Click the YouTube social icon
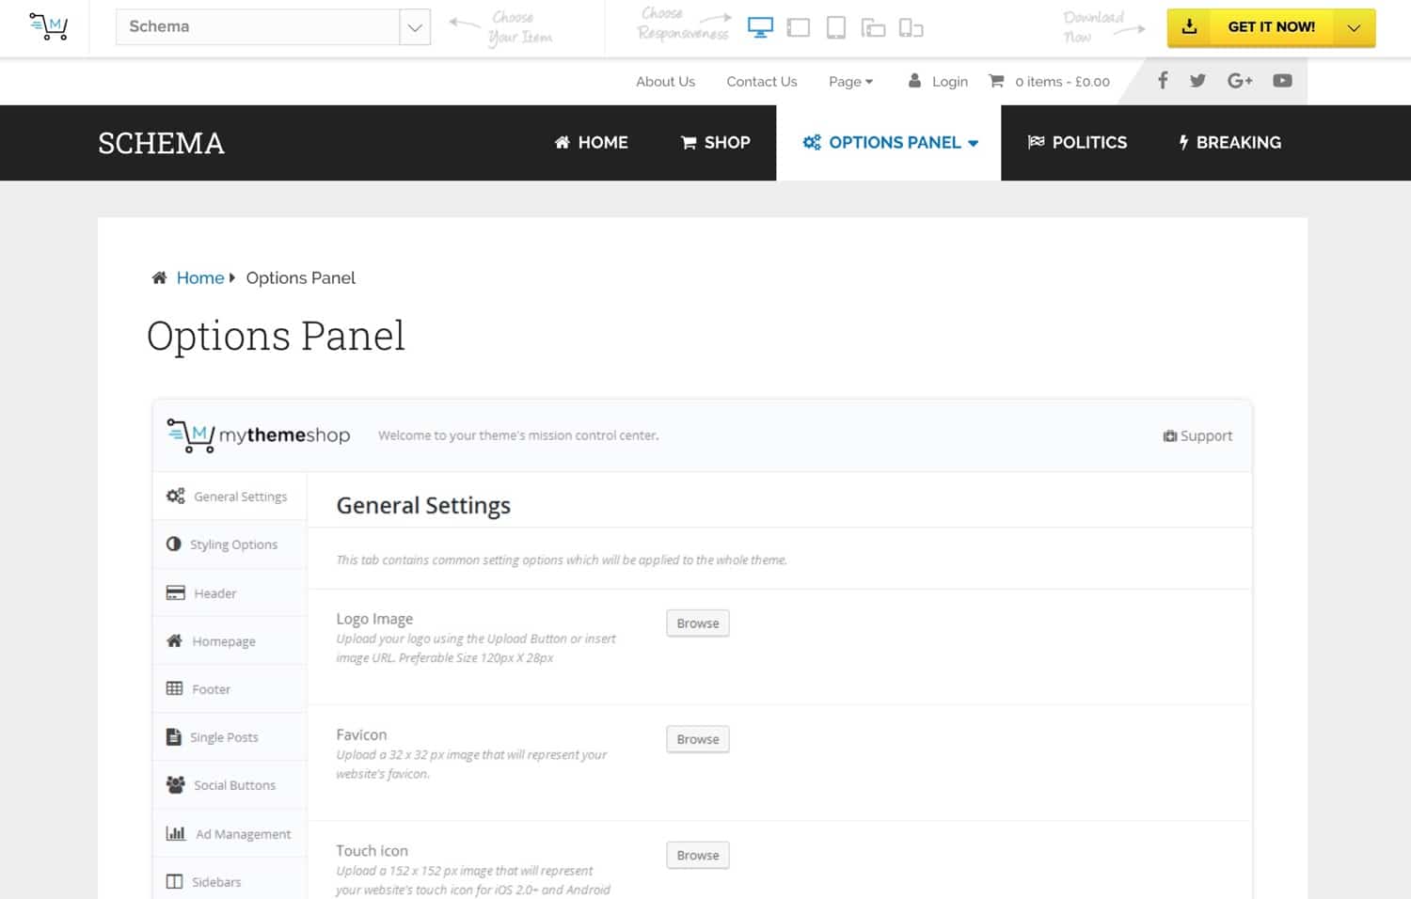The width and height of the screenshot is (1411, 899). coord(1282,81)
